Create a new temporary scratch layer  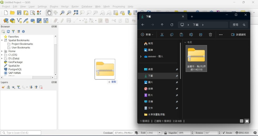pos(33,21)
